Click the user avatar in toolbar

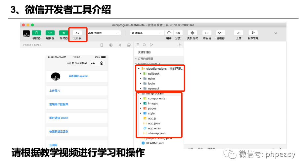coord(26,34)
